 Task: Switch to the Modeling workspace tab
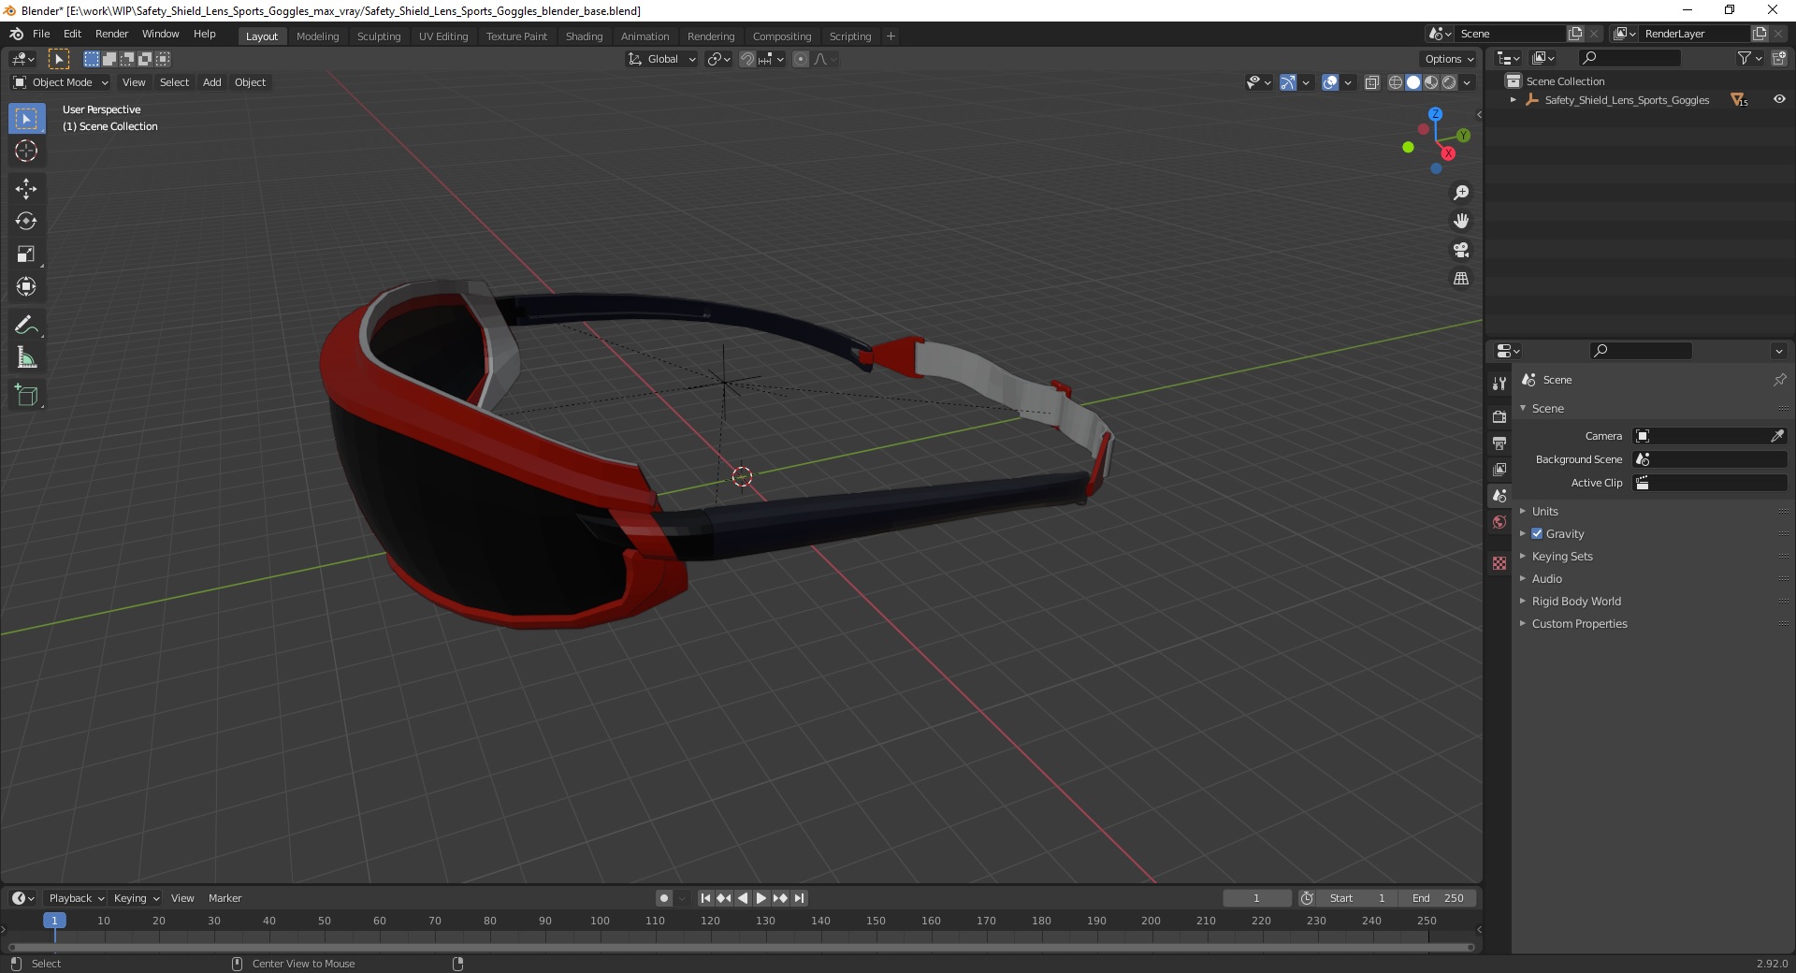(x=317, y=36)
